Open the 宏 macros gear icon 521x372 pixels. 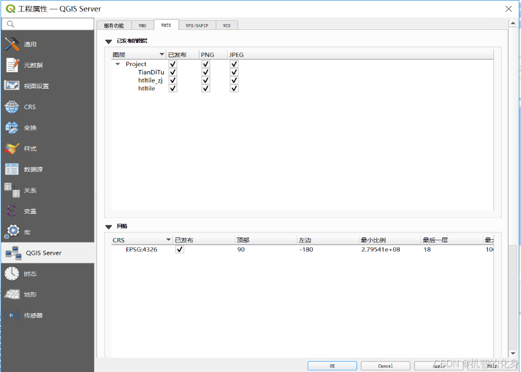(x=12, y=231)
